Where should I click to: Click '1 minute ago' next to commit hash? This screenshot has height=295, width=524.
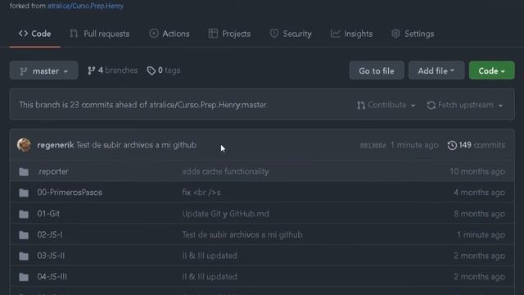(414, 145)
